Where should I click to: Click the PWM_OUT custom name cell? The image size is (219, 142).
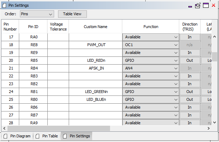(95, 45)
